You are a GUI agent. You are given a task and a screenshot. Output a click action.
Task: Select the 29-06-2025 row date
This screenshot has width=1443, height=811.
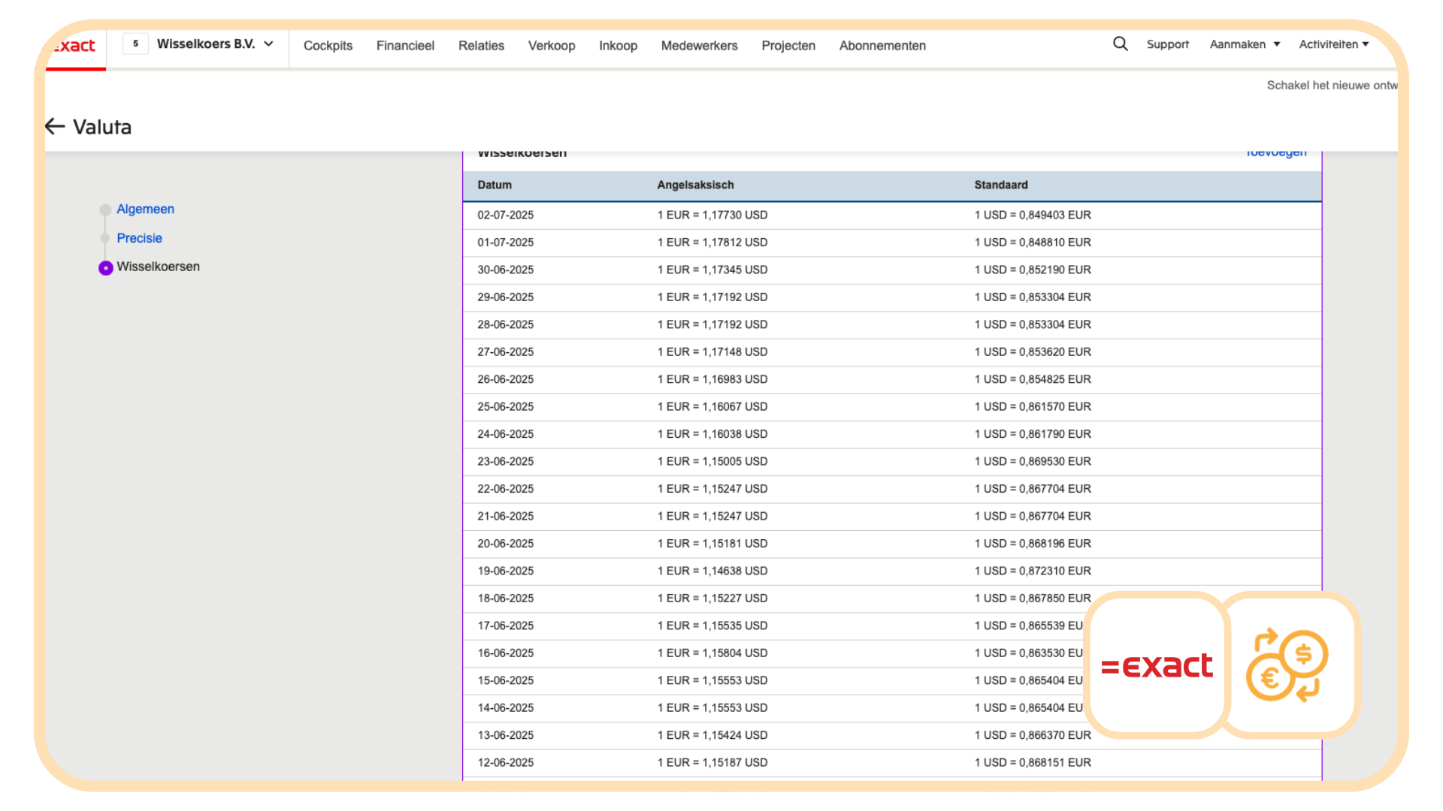pyautogui.click(x=506, y=297)
